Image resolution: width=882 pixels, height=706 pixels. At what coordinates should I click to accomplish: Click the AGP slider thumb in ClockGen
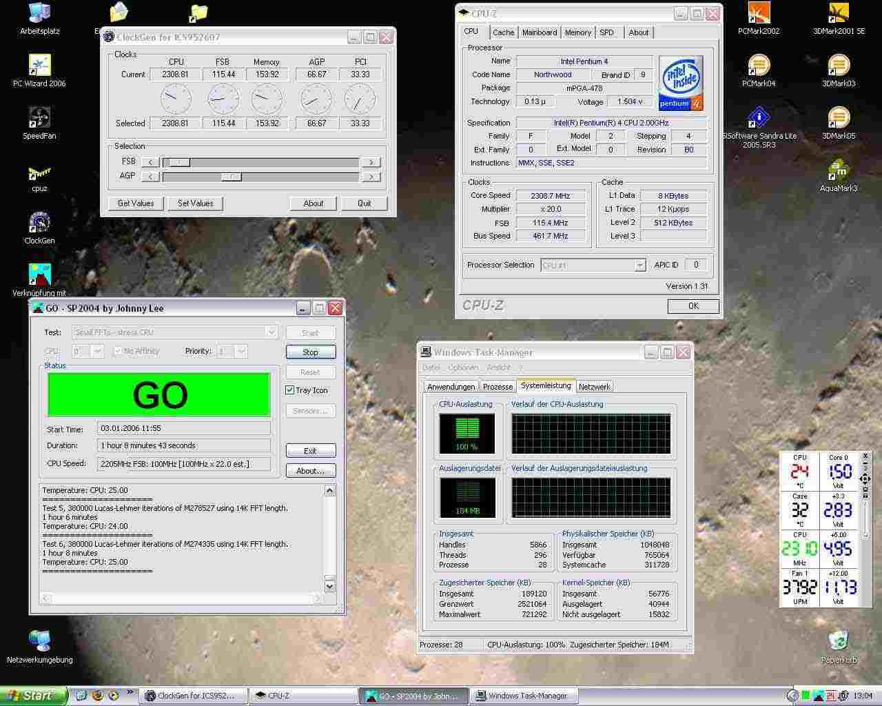231,176
